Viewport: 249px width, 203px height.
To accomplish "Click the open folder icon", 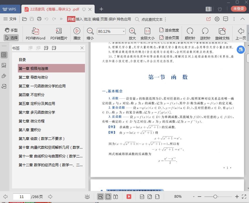I will (24, 19).
